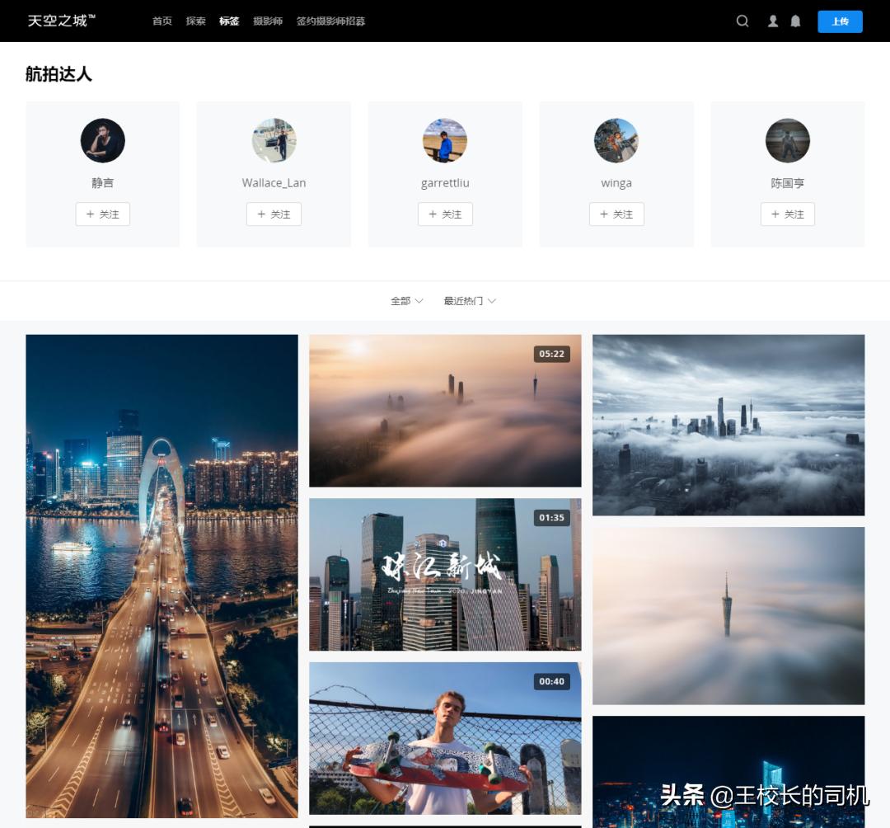Open the 探索 menu item
890x828 pixels.
(x=195, y=21)
